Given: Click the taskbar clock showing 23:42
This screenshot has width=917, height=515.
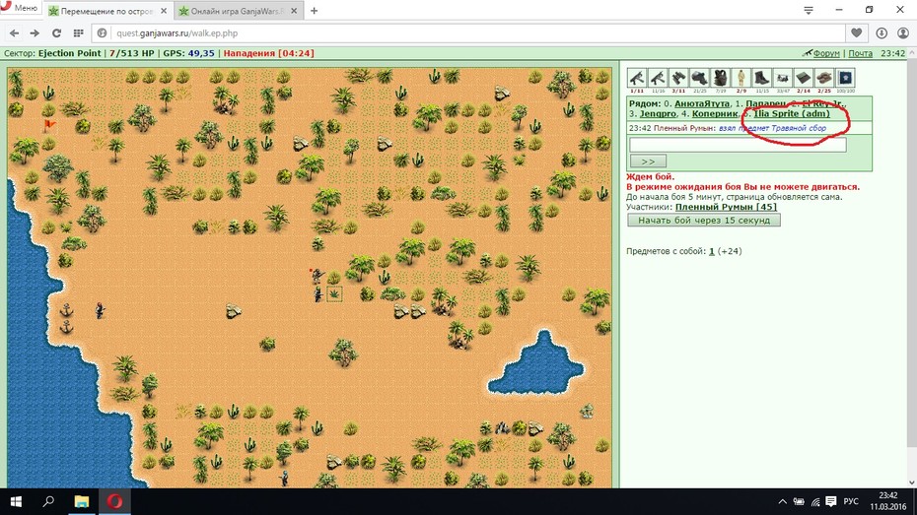Looking at the screenshot, I should pos(887,501).
